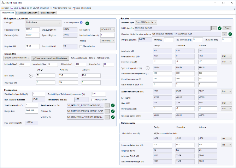Click the Save as toolbar icon
Viewport: 236px width, 168px height.
pos(24,7)
